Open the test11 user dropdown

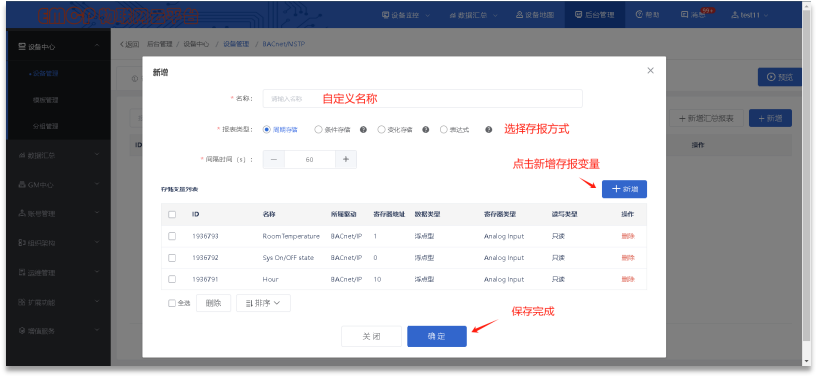751,15
